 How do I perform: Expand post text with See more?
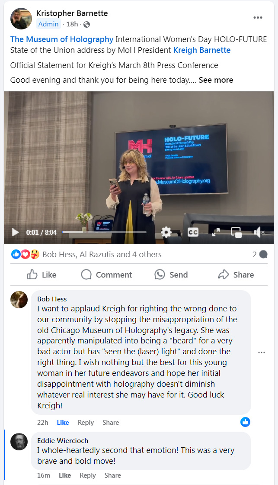[x=216, y=80]
